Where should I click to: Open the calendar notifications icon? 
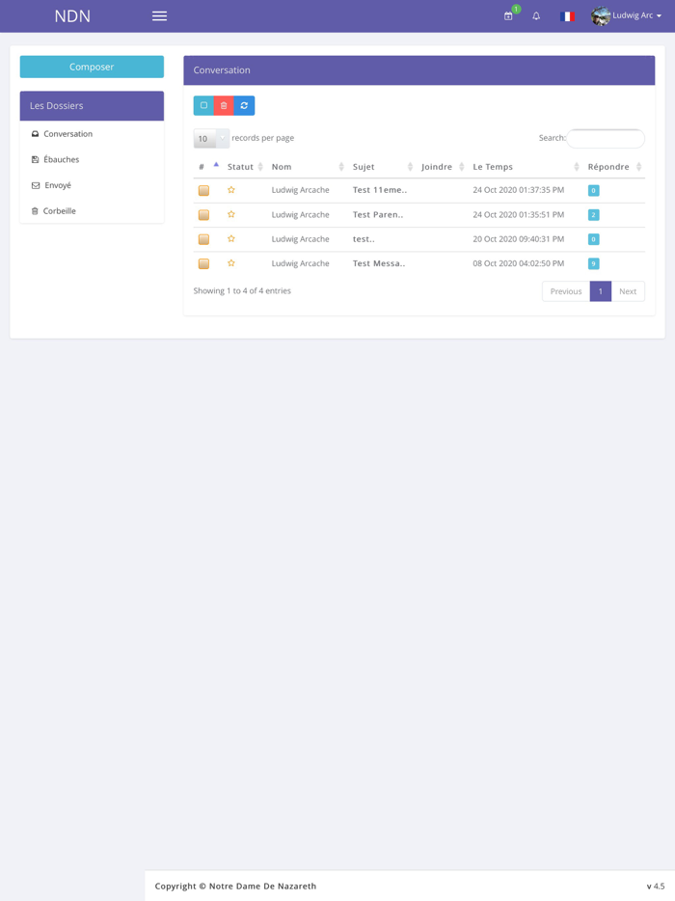pos(507,16)
